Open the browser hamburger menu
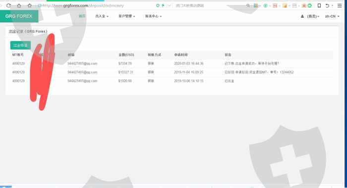This screenshot has height=188, width=347. click(340, 5)
